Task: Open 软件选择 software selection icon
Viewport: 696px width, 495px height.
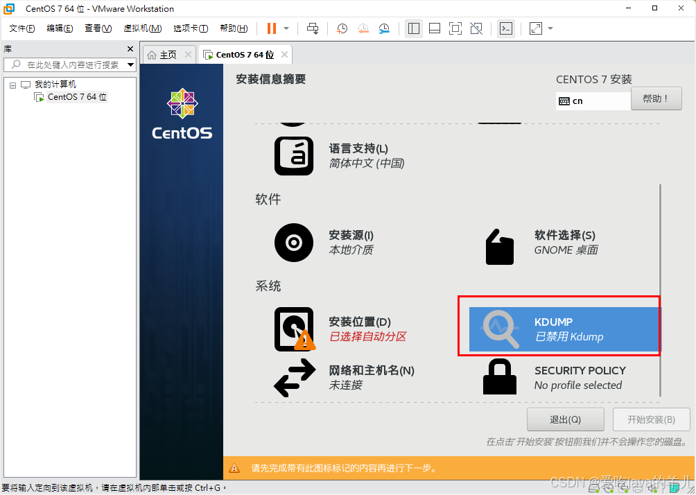Action: point(500,247)
